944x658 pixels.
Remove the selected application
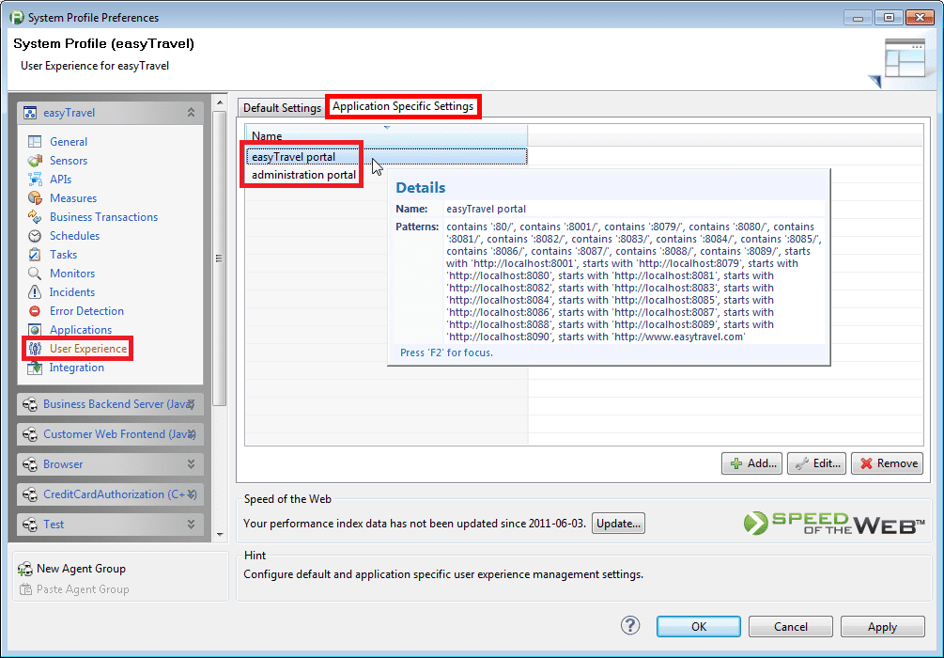(888, 463)
